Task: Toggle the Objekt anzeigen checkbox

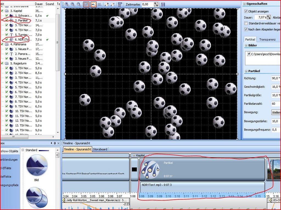Action: coord(246,11)
